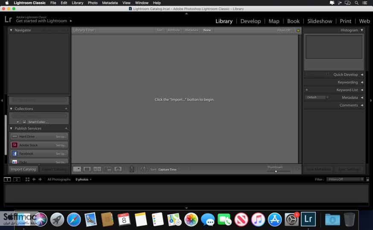The image size is (373, 230).
Task: Click Set Up for Adobe Stock
Action: [x=61, y=145]
